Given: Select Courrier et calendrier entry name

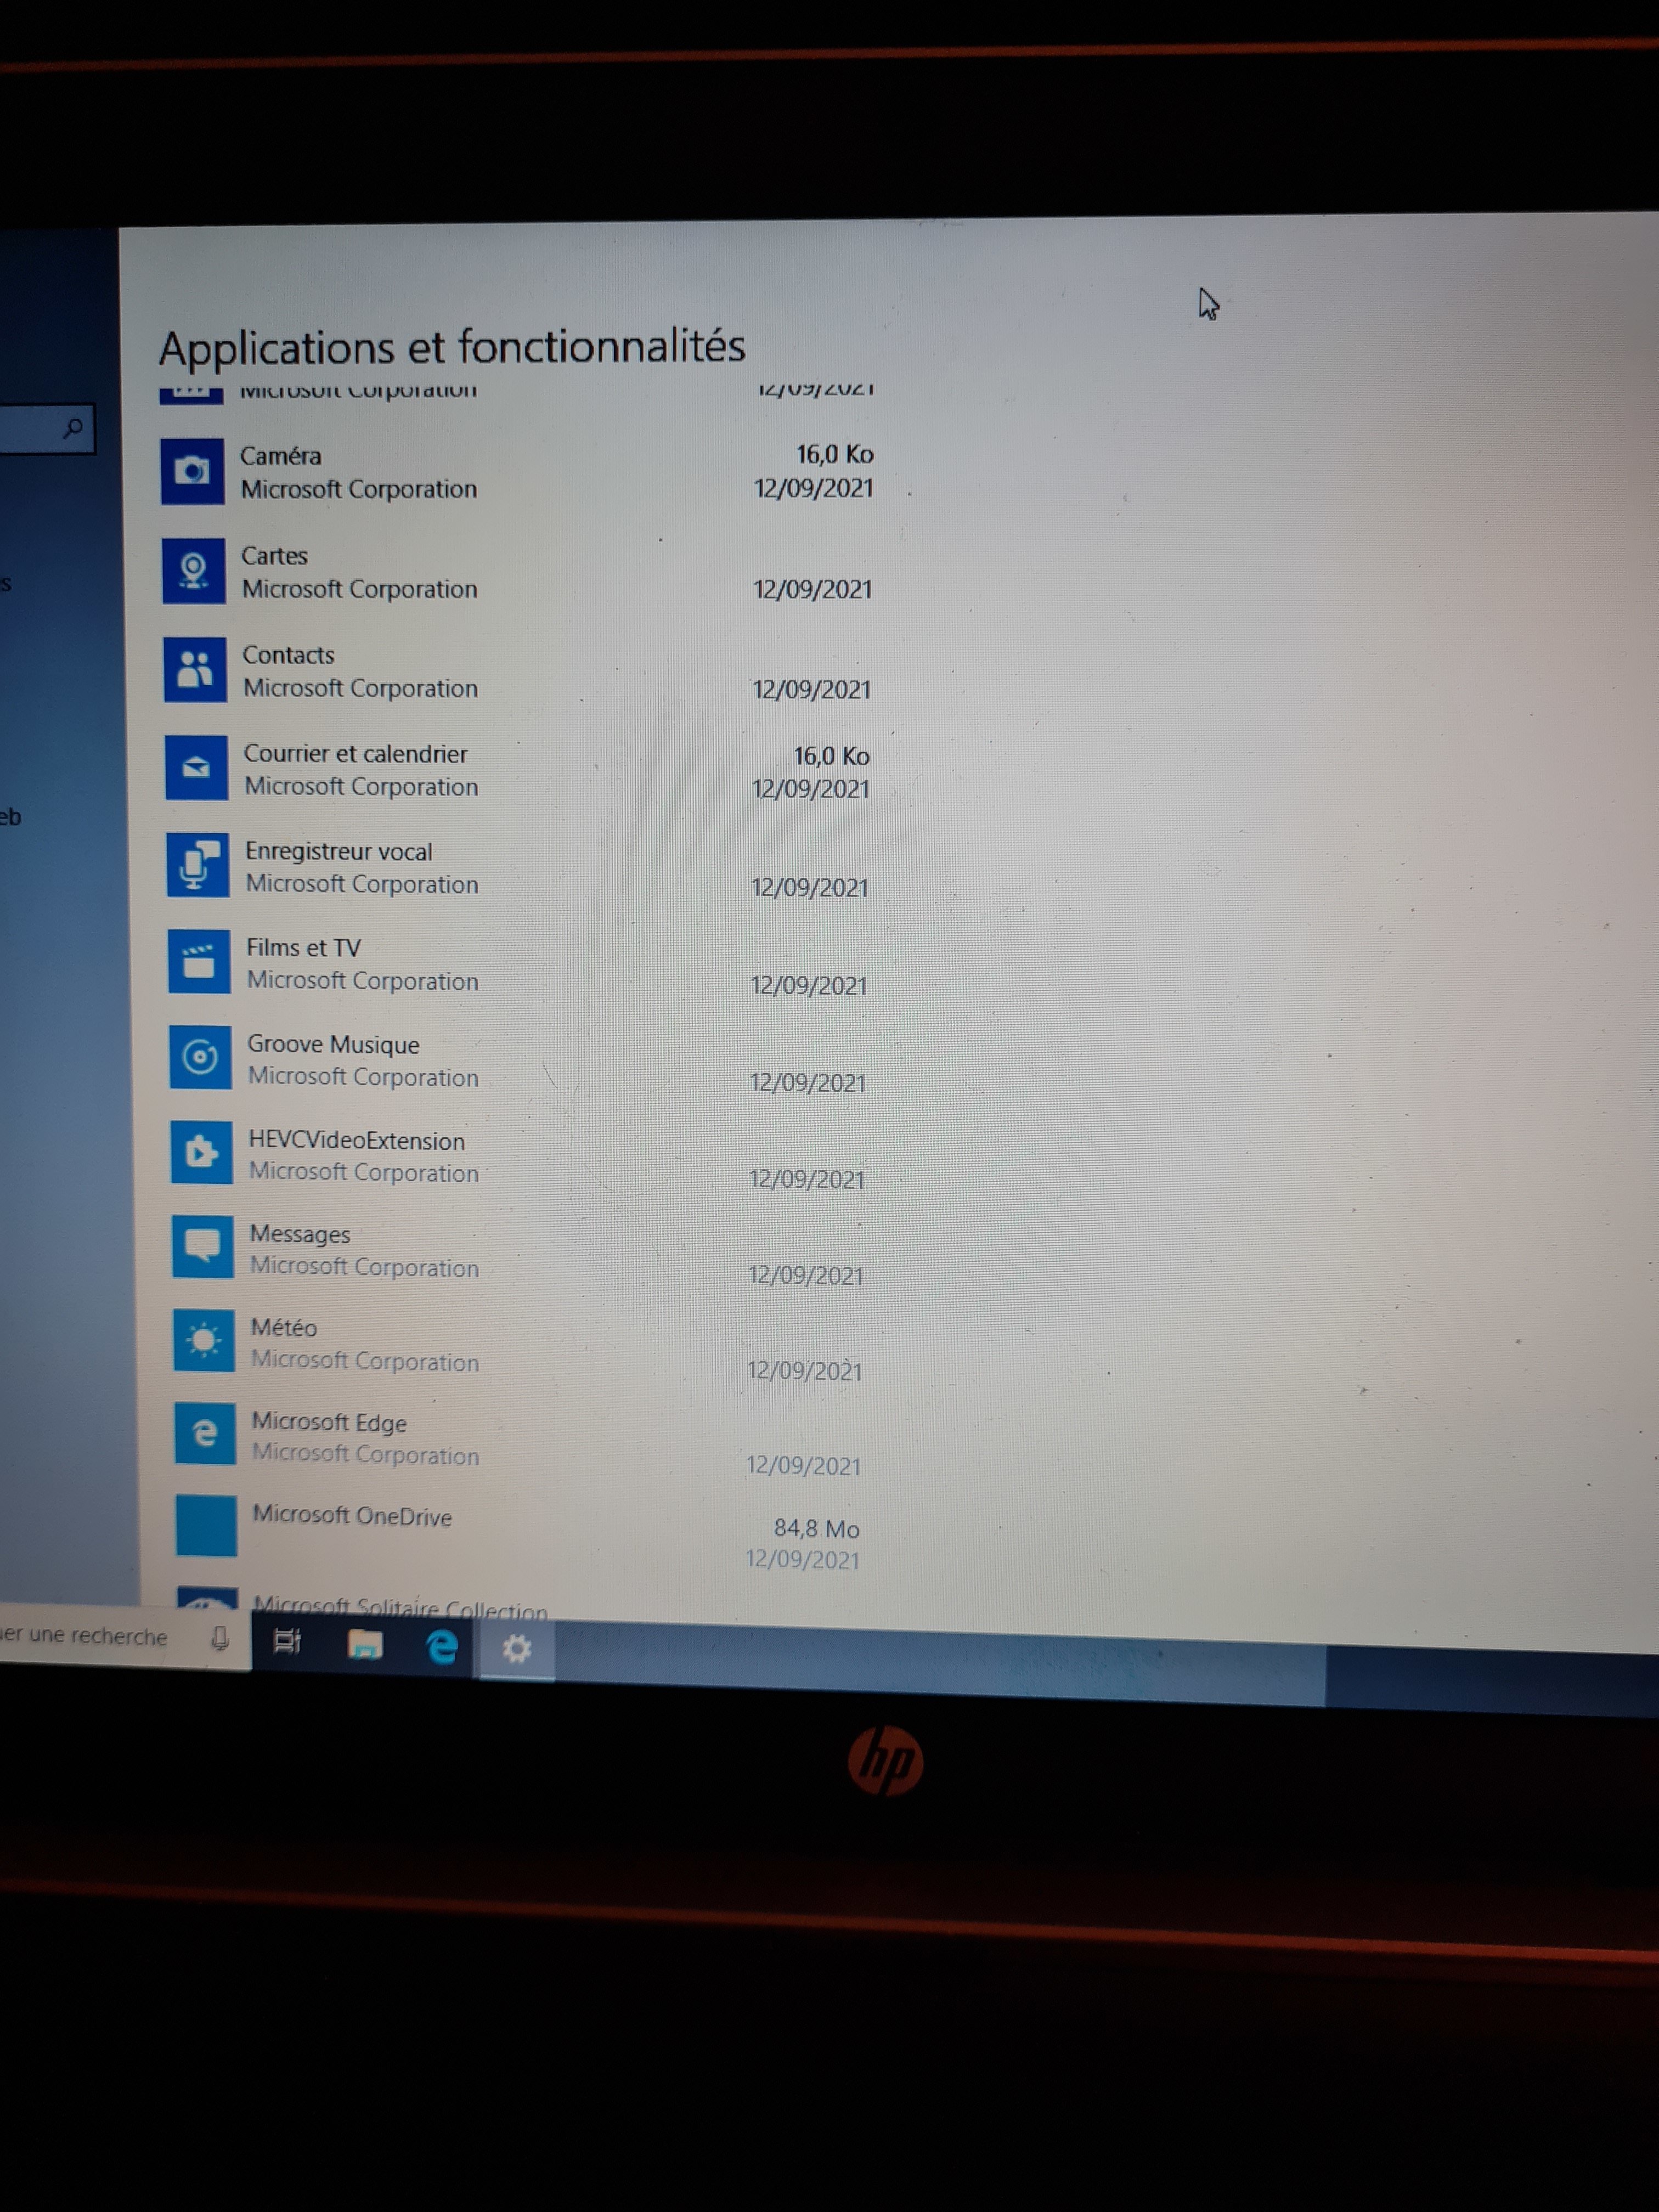Looking at the screenshot, I should click(355, 753).
